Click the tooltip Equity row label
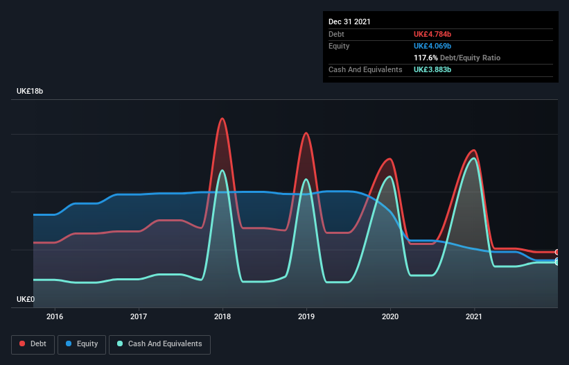 [339, 46]
